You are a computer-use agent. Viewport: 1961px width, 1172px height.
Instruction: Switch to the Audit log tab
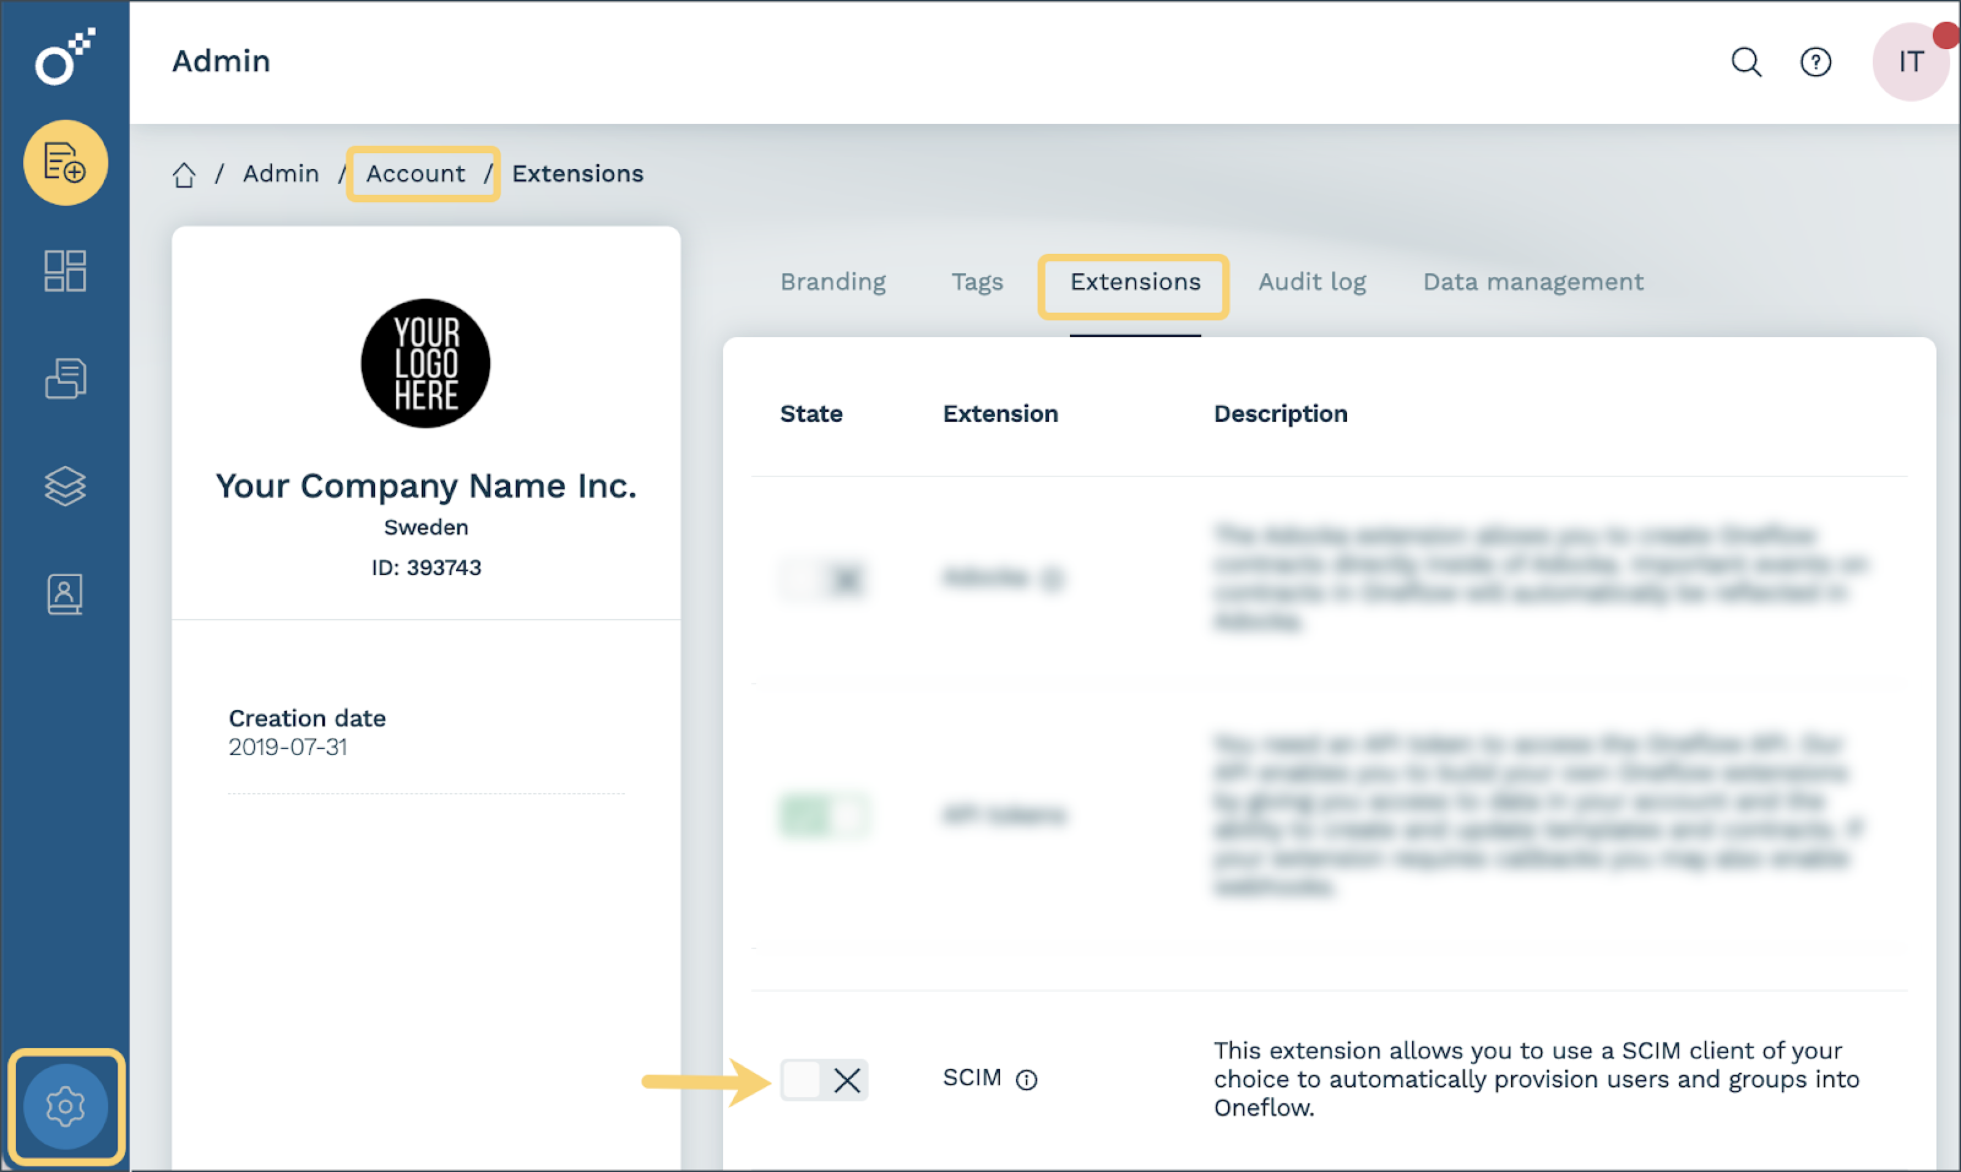[1311, 282]
